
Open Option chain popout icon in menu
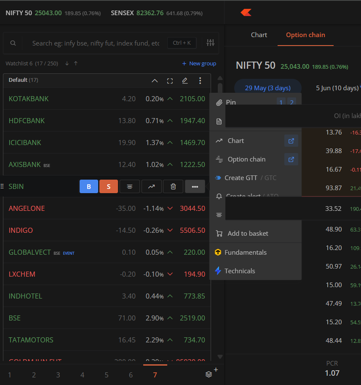[x=291, y=159]
